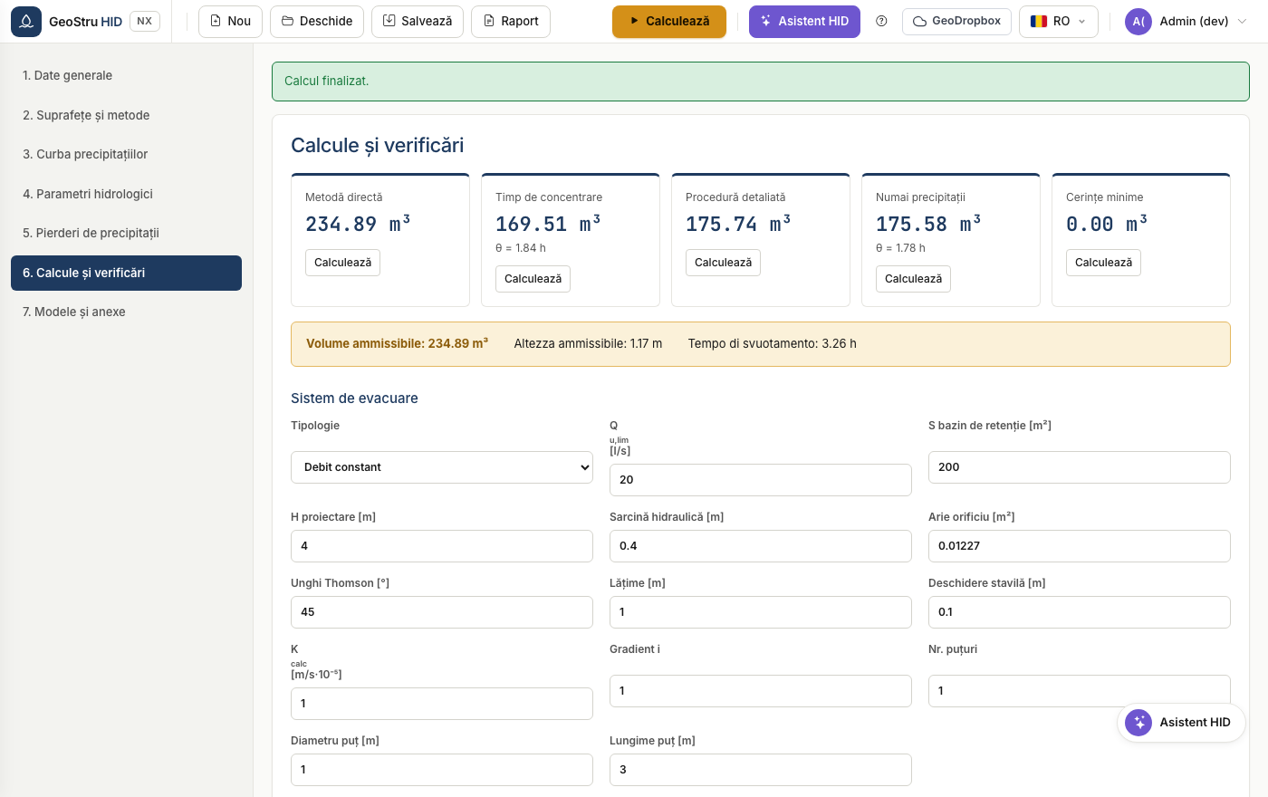Generate the Raport
Image resolution: width=1268 pixels, height=797 pixels.
(x=511, y=21)
